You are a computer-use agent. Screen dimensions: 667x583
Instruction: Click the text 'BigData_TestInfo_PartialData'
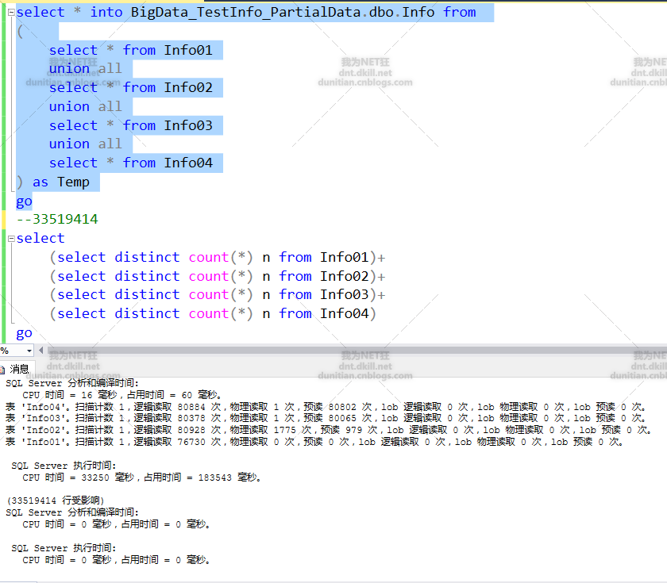(x=245, y=13)
